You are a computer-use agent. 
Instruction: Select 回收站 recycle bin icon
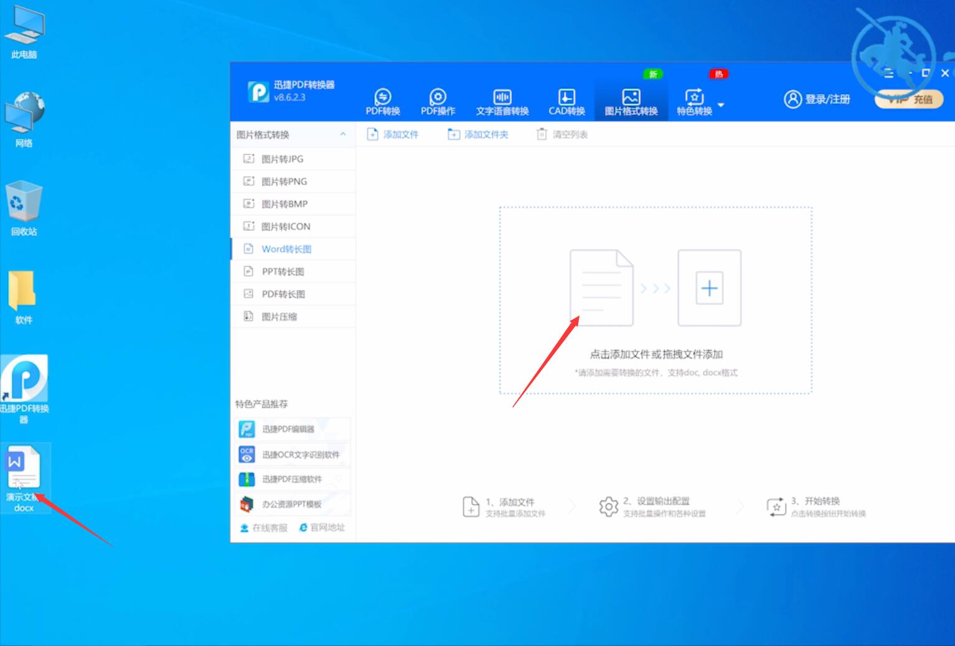pos(24,208)
